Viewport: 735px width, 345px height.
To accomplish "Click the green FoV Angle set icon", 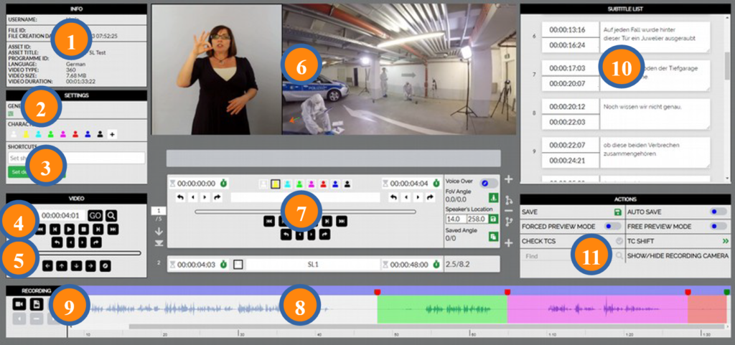I will point(493,199).
